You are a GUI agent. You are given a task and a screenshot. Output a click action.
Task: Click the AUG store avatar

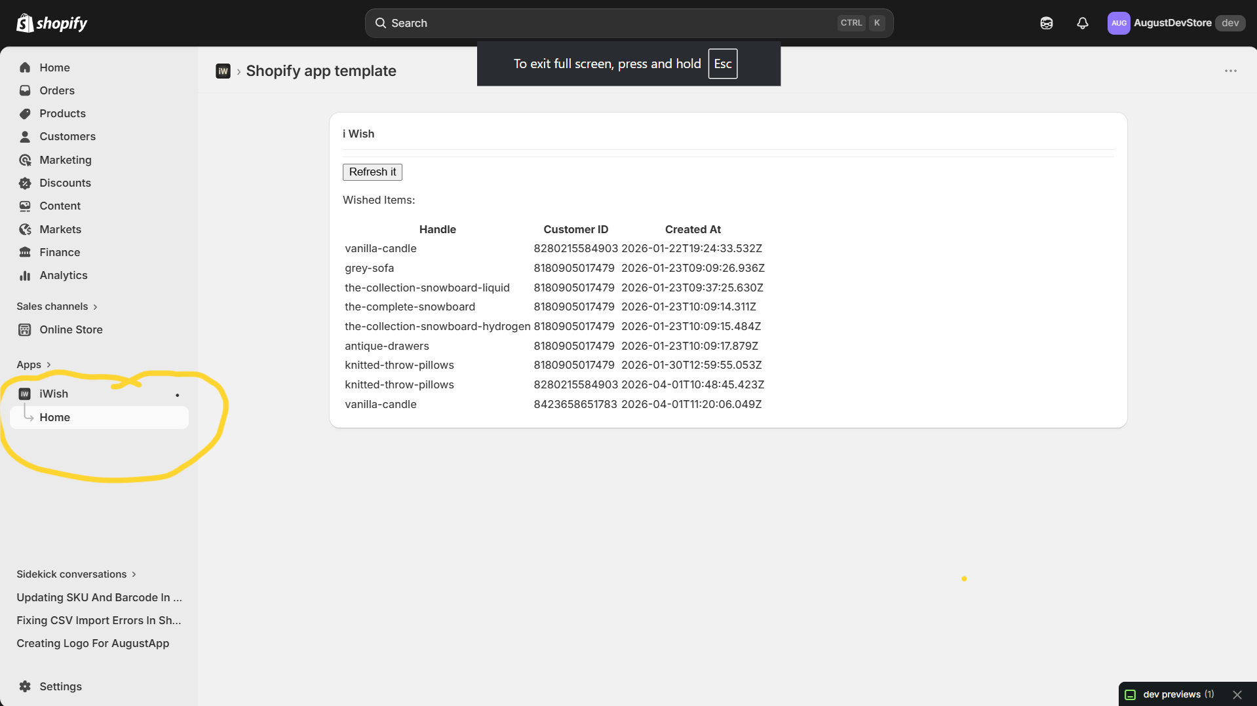tap(1119, 23)
